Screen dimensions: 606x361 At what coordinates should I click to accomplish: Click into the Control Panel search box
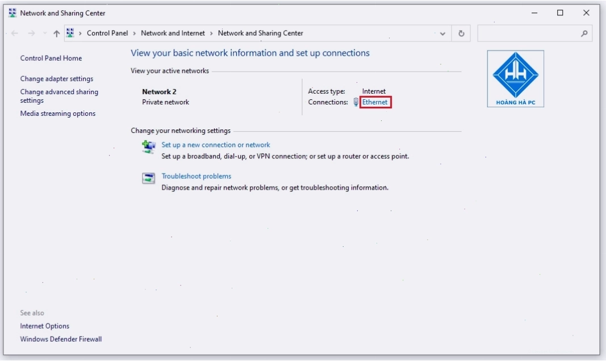528,33
